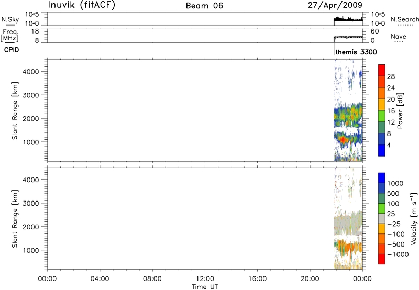Click the red high-power echo near 1000 km
The height and width of the screenshot is (290, 419).
pos(343,139)
